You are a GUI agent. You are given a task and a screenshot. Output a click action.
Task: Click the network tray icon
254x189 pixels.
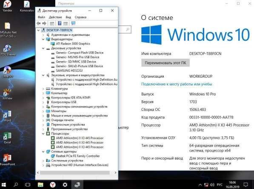[x=206, y=185]
